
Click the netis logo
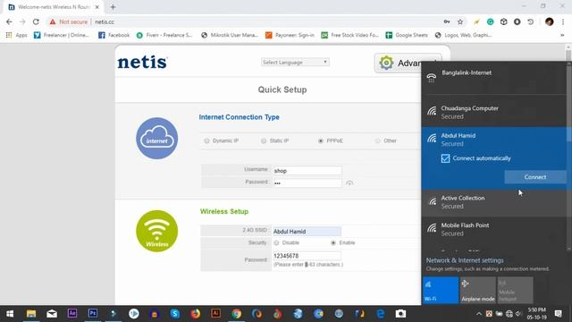[142, 63]
